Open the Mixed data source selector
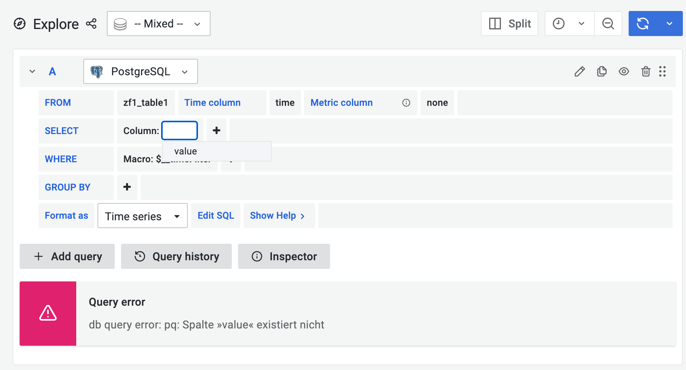686x370 pixels. (x=158, y=24)
